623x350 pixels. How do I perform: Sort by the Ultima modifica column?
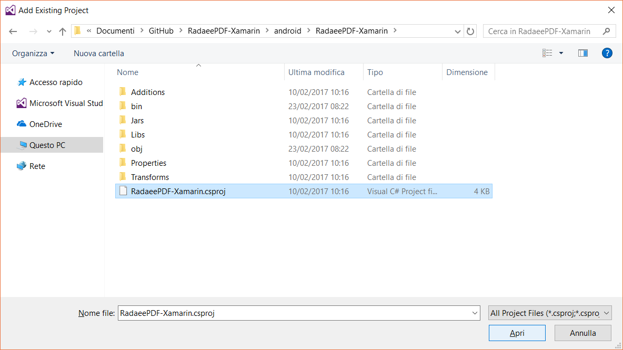click(x=316, y=72)
